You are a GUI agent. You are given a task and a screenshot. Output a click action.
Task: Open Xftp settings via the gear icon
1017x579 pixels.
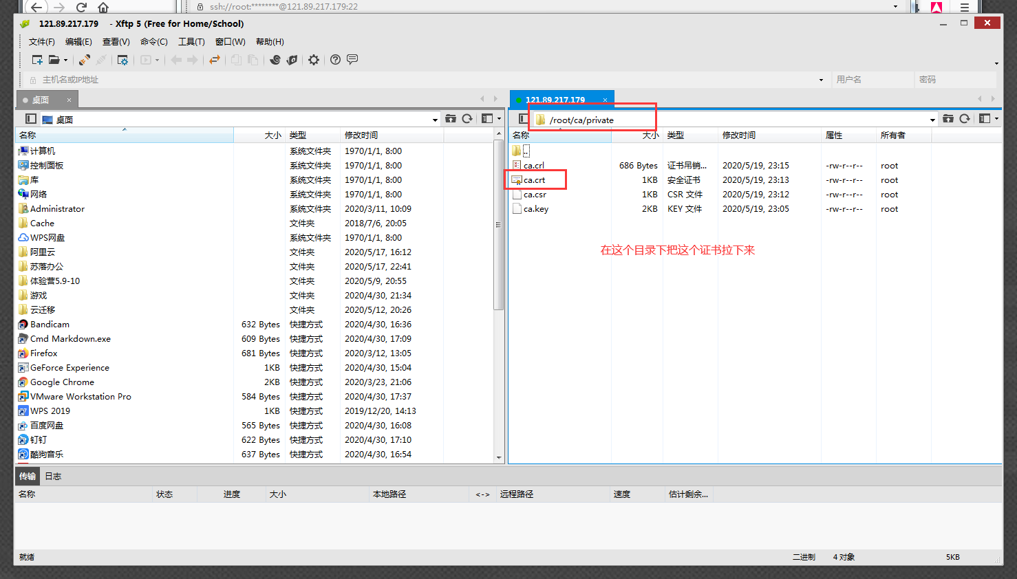pyautogui.click(x=313, y=60)
